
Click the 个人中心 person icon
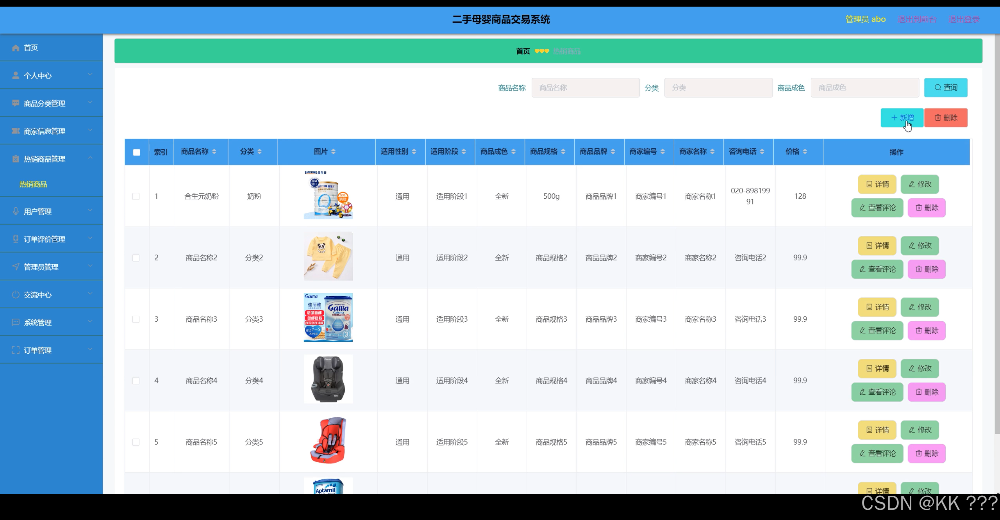(x=16, y=75)
